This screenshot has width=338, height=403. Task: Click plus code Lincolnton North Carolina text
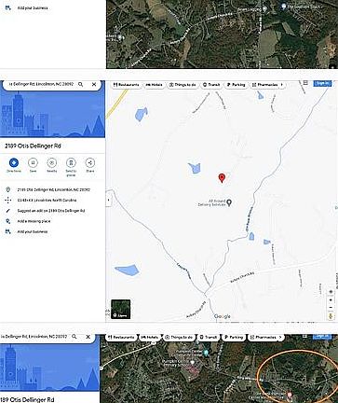47,201
